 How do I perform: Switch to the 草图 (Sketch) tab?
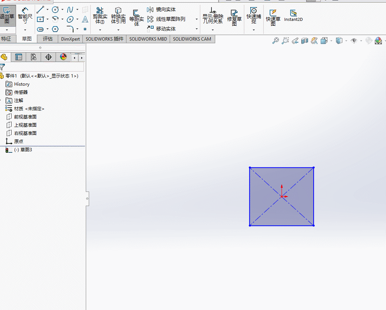click(26, 39)
